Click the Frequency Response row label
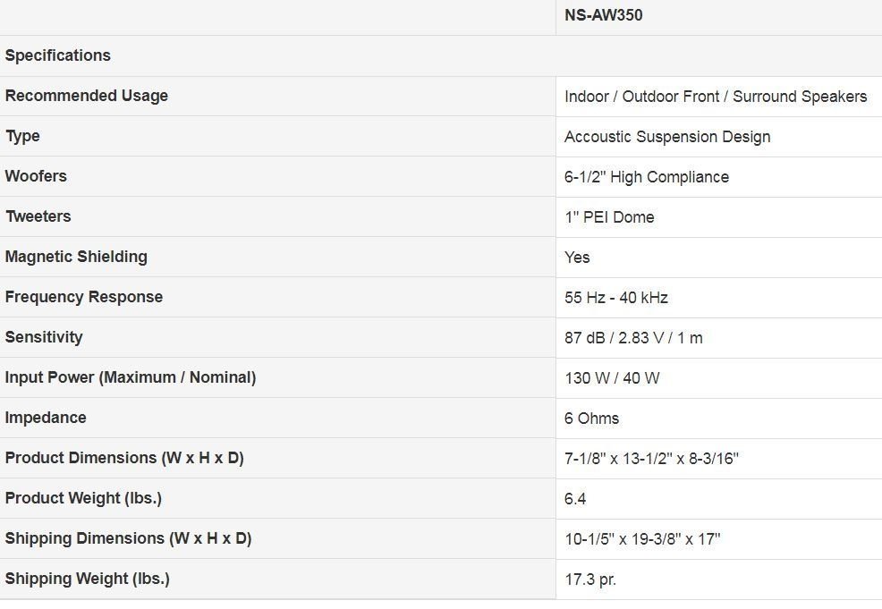This screenshot has height=609, width=882. pos(84,297)
